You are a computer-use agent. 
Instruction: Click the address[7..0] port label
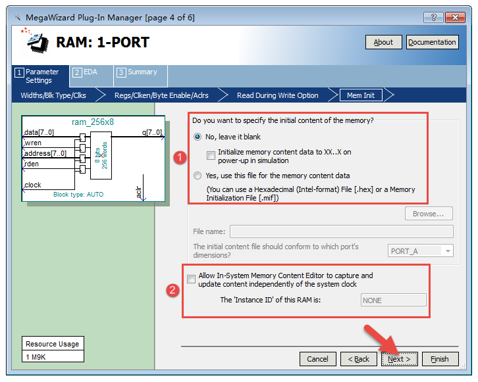(x=45, y=153)
